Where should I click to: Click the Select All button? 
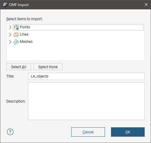point(19,67)
